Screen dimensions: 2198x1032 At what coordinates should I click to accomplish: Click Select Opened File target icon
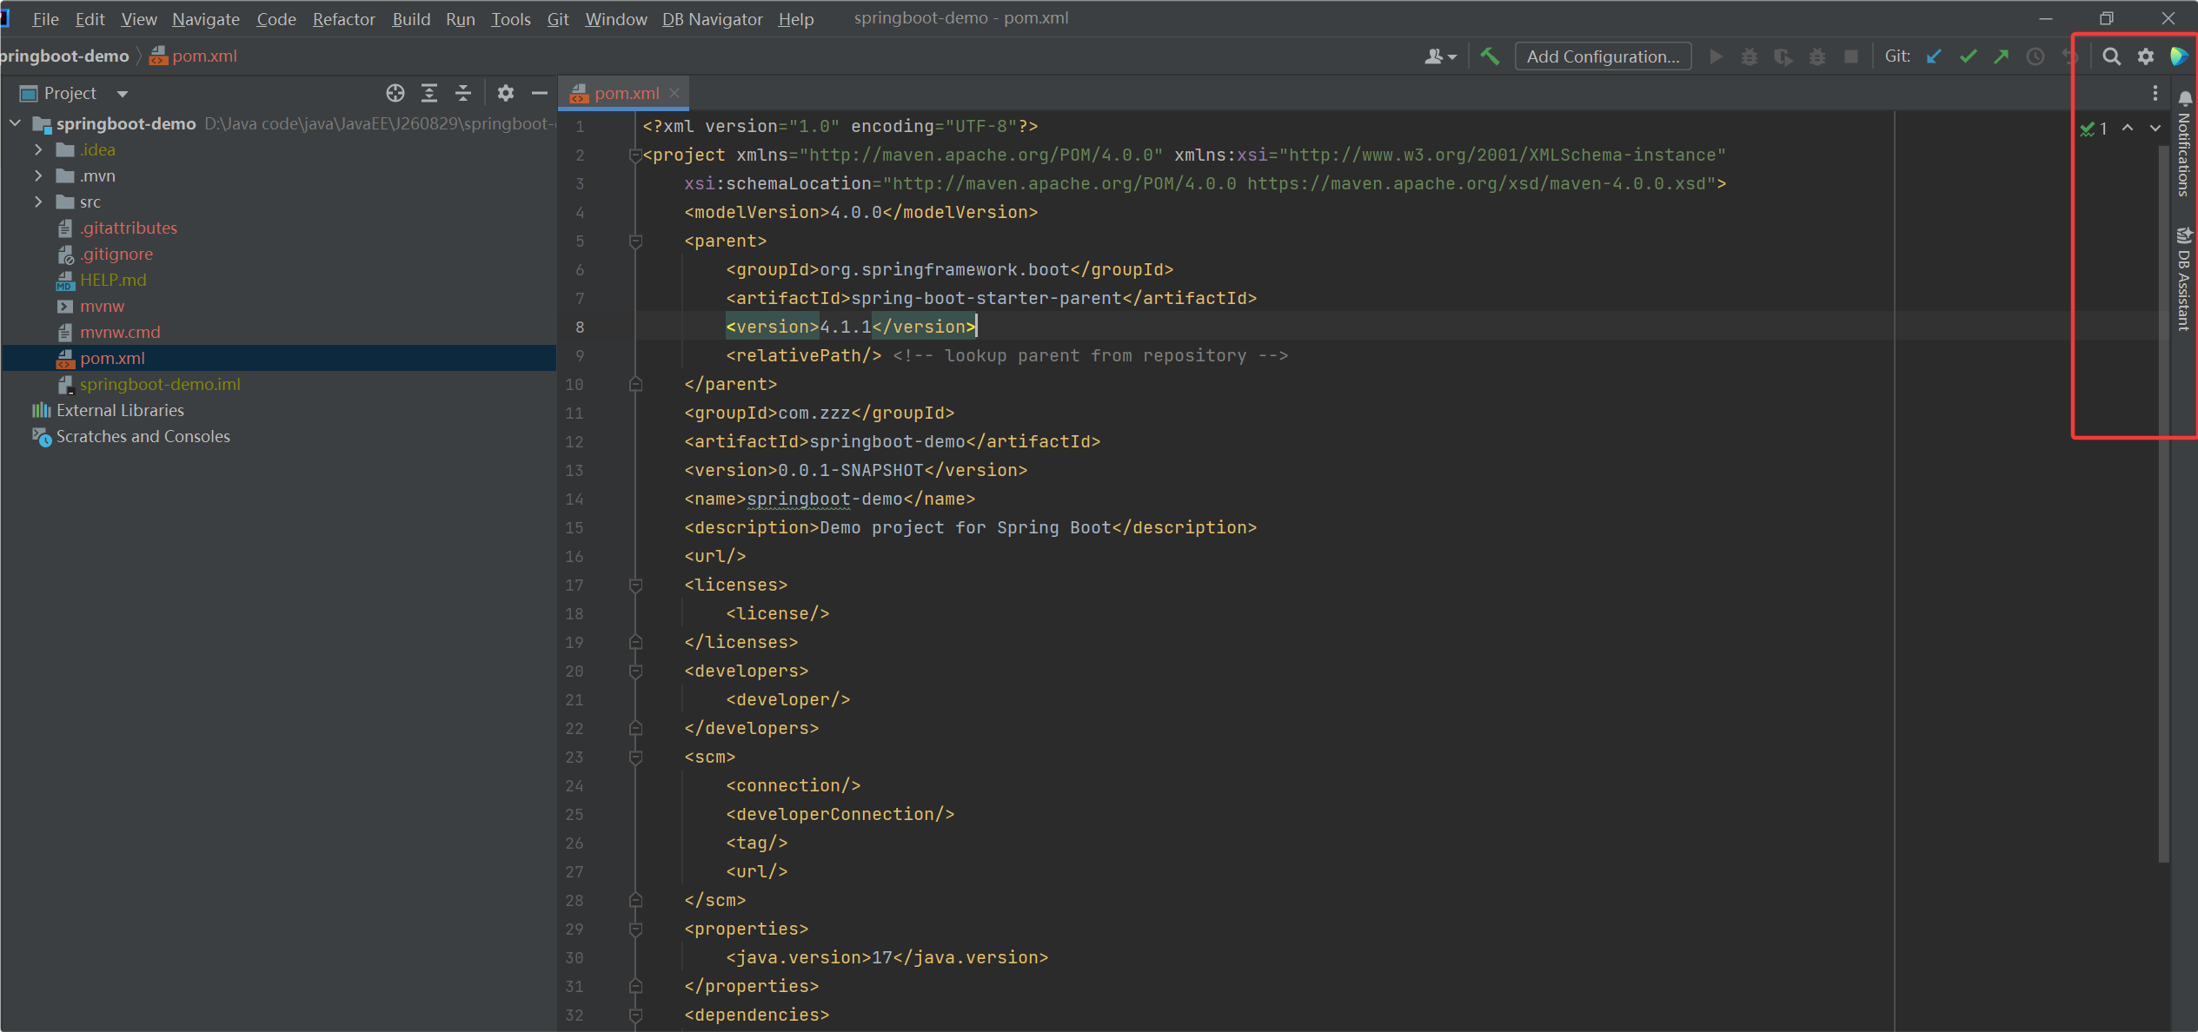pyautogui.click(x=395, y=93)
